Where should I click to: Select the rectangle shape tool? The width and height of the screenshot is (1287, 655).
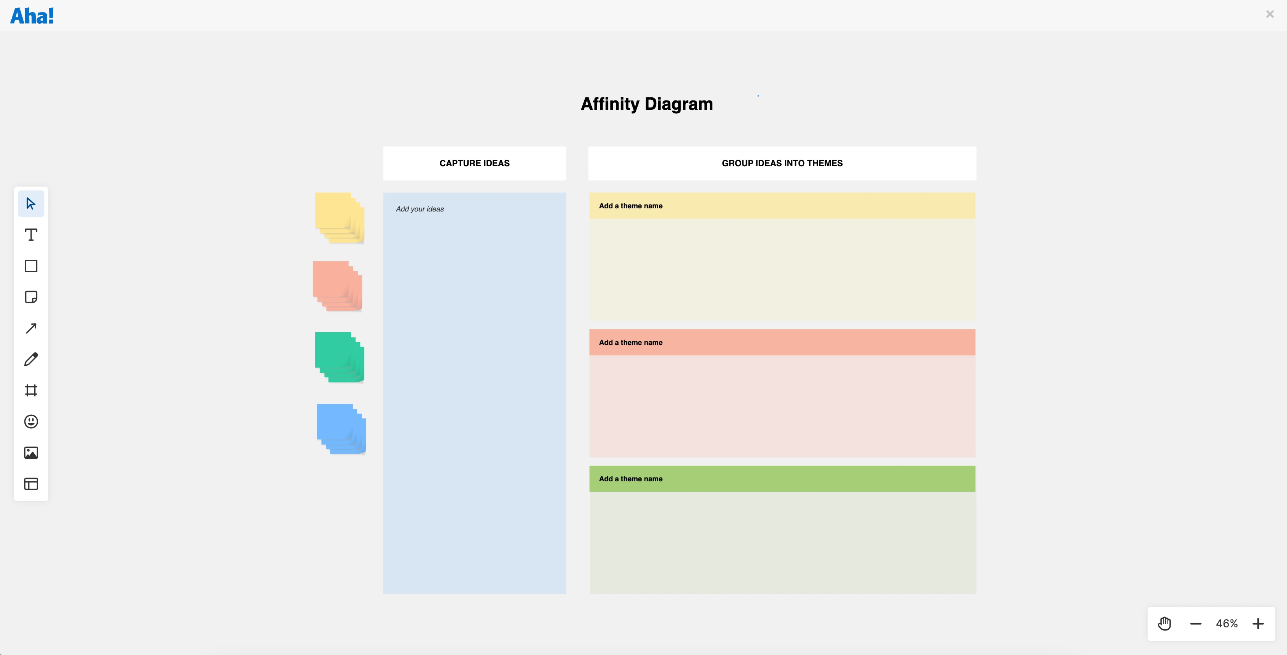tap(31, 266)
